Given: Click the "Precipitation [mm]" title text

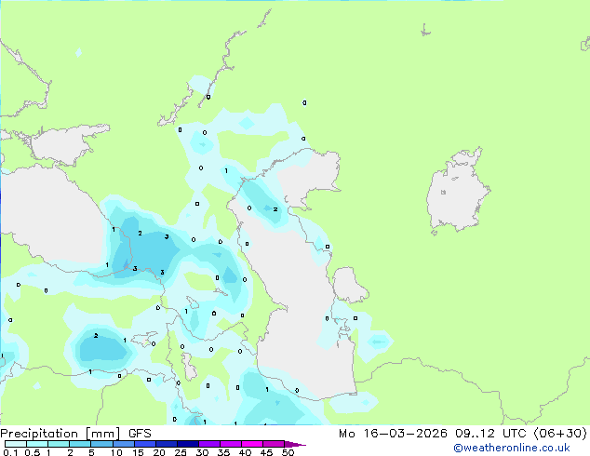Looking at the screenshot, I should 60,434.
